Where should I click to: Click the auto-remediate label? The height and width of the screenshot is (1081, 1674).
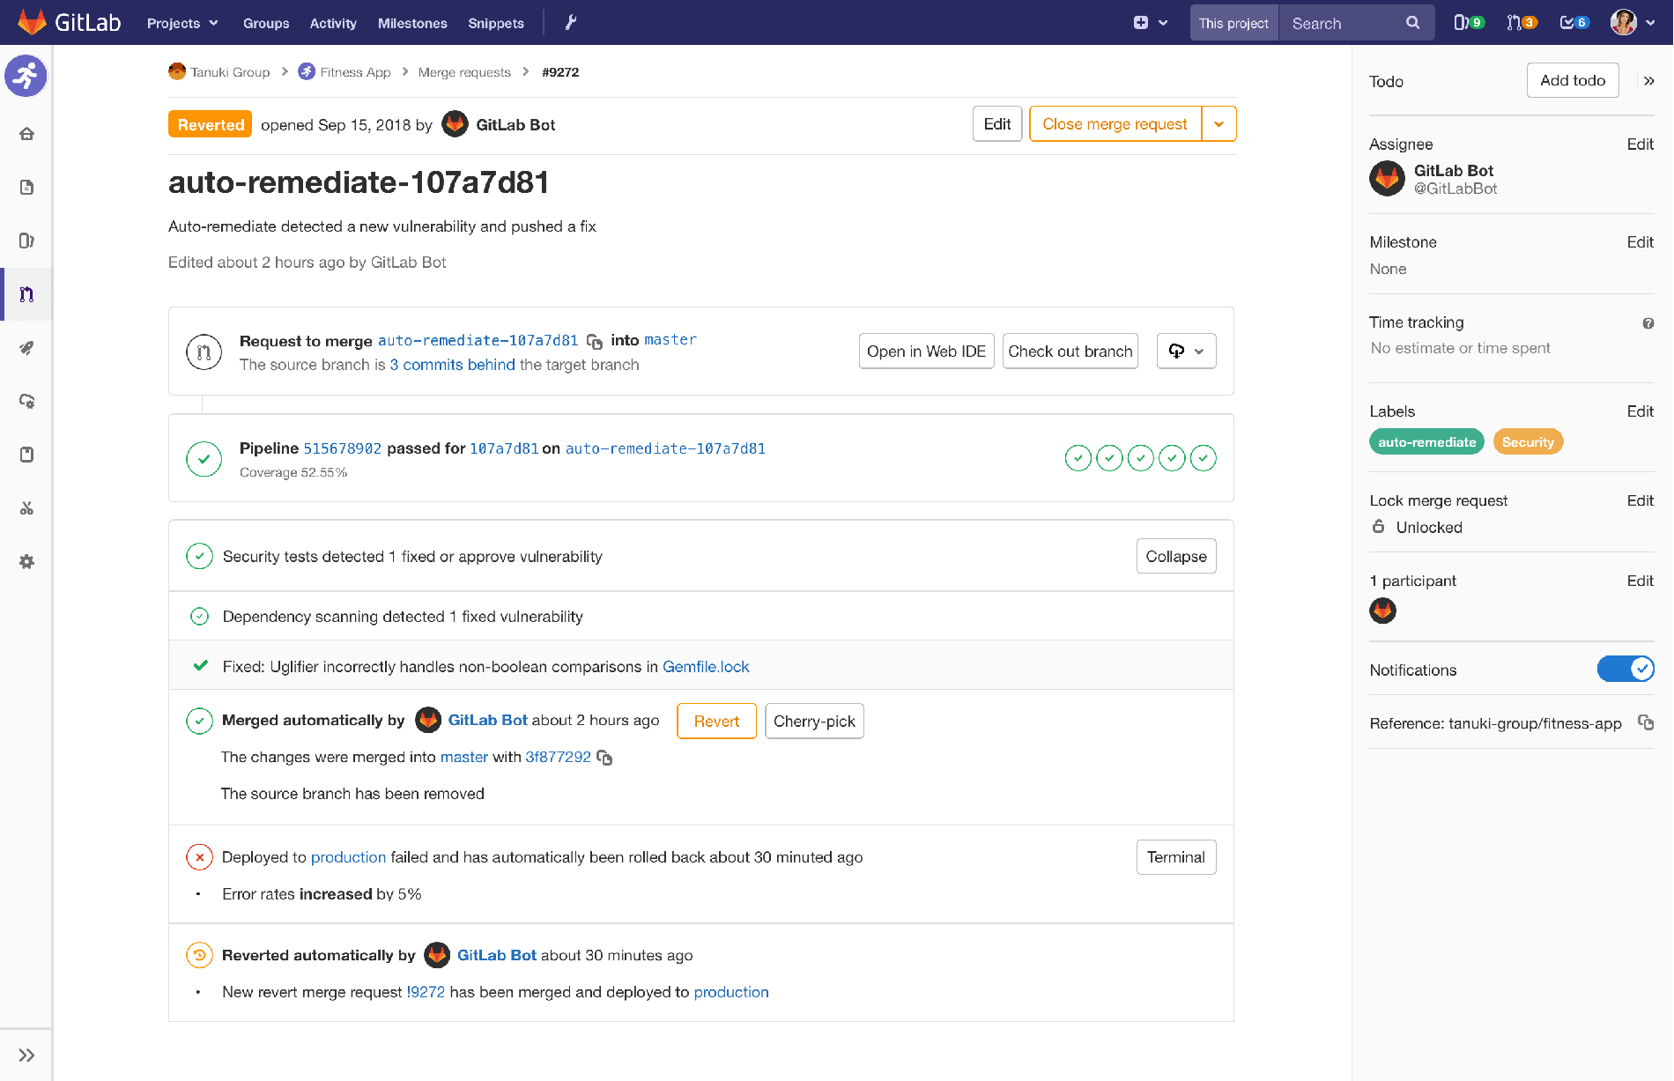tap(1426, 442)
